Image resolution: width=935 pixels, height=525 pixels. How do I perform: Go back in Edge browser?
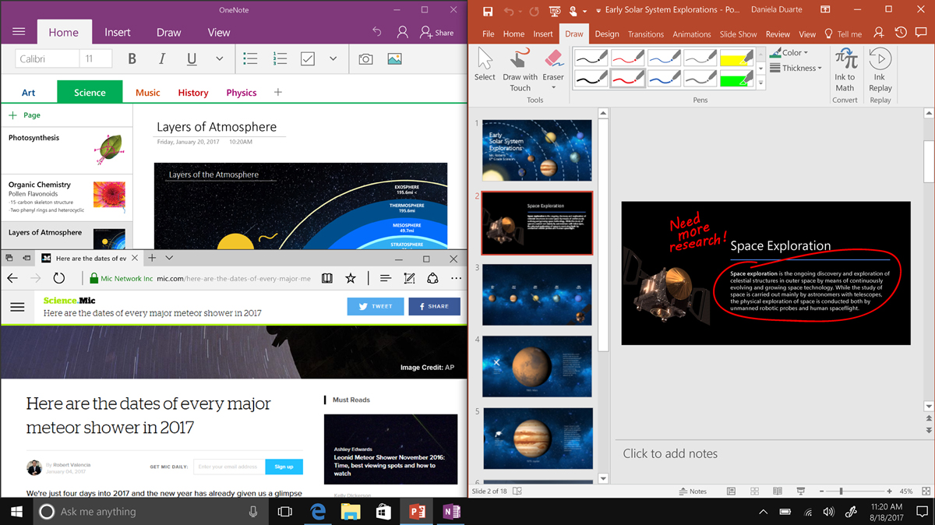tap(12, 278)
